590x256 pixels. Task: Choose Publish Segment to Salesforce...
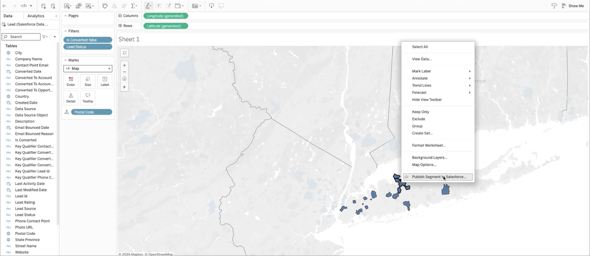point(438,177)
